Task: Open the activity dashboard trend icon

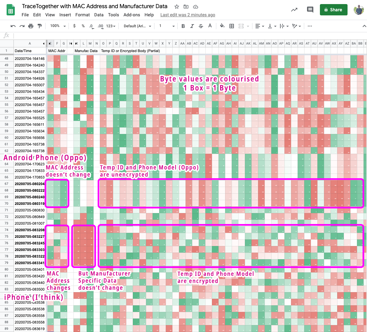Action: 294,10
